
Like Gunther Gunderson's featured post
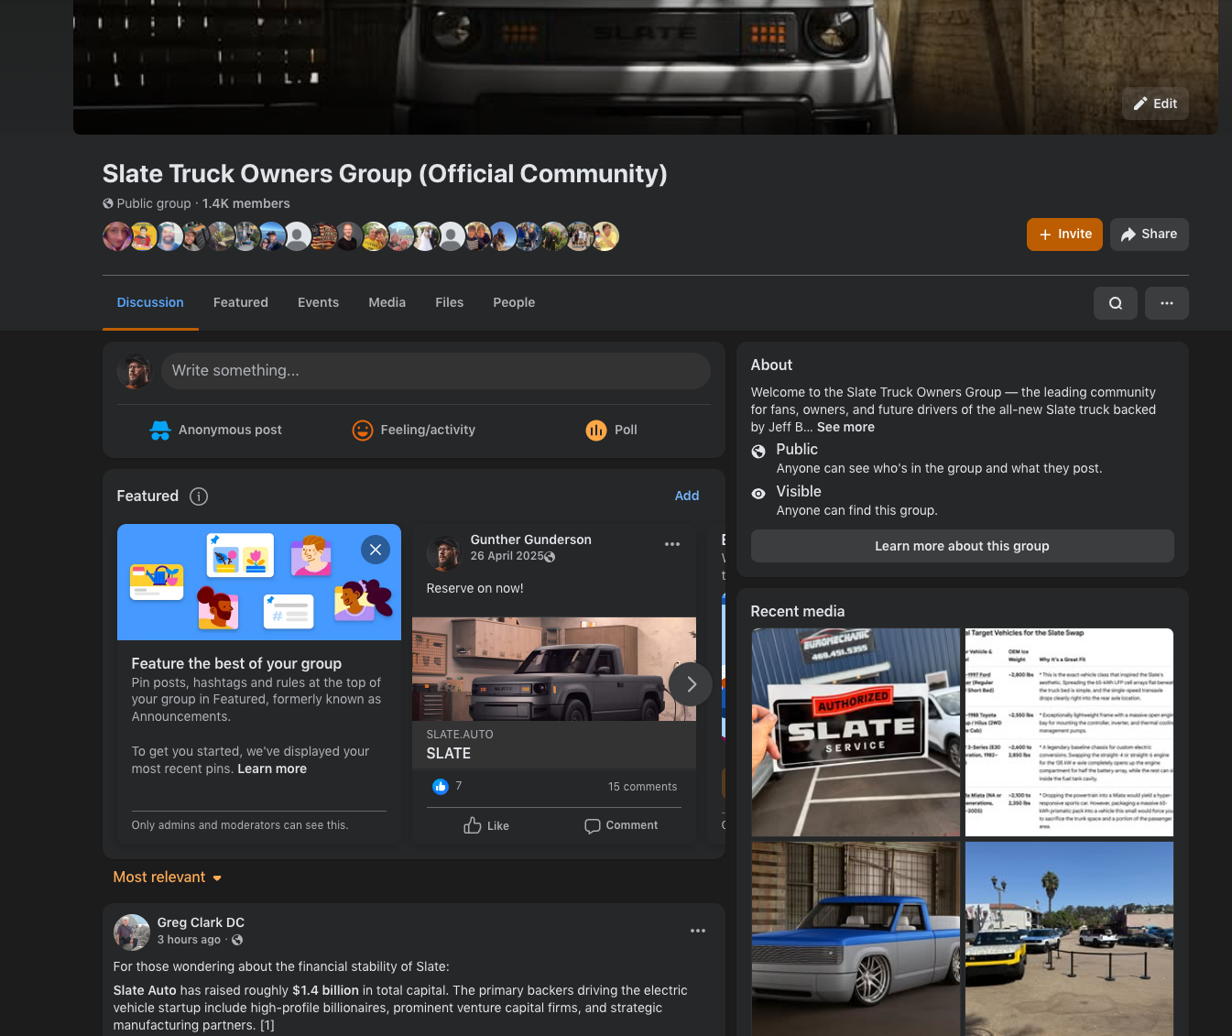pos(486,825)
